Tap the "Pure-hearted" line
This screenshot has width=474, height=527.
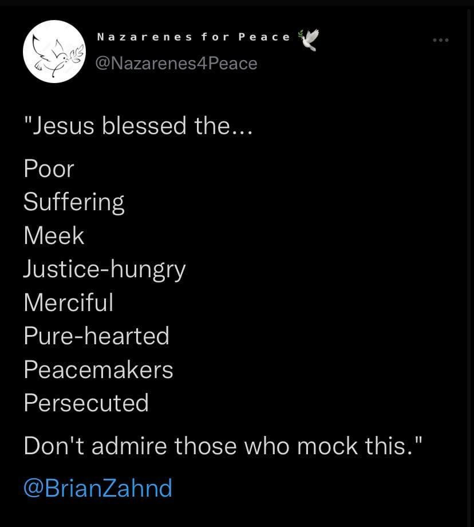(x=96, y=336)
